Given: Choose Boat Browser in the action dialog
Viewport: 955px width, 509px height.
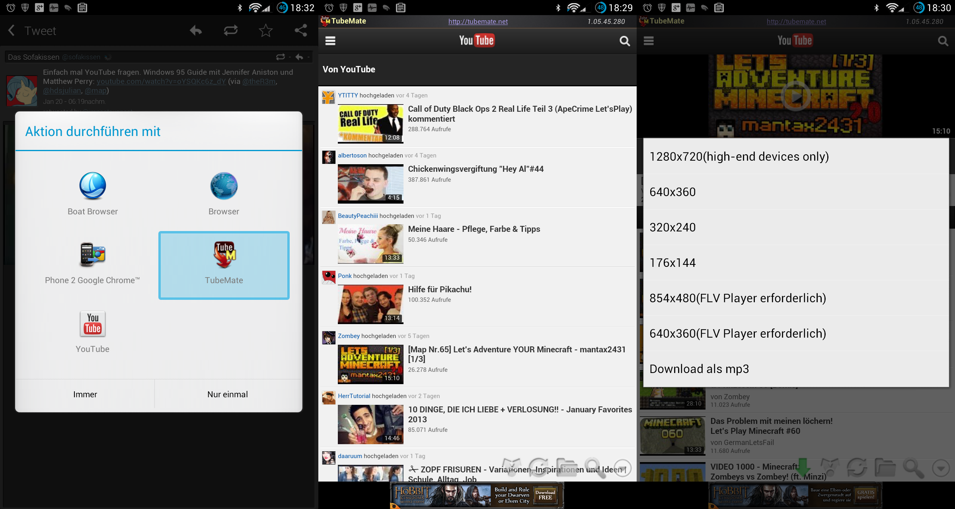Looking at the screenshot, I should click(93, 194).
